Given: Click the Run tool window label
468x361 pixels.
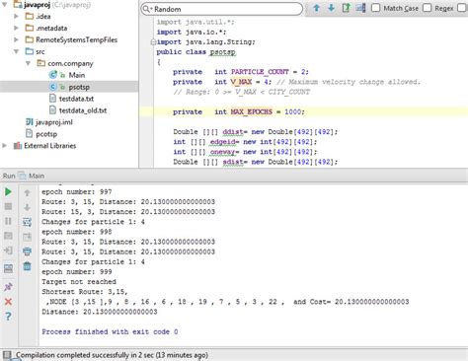Looking at the screenshot, I should (9, 176).
